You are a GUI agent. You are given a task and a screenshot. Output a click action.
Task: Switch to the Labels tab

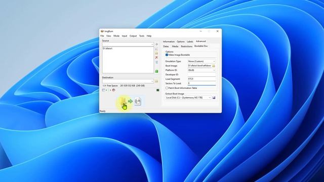[x=190, y=41]
